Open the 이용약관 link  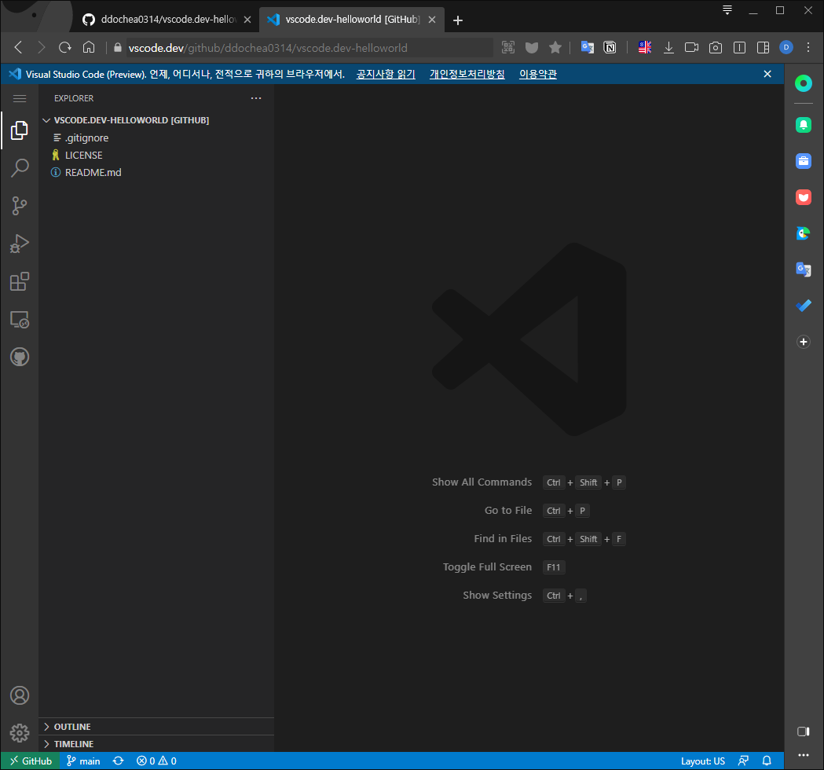(538, 74)
